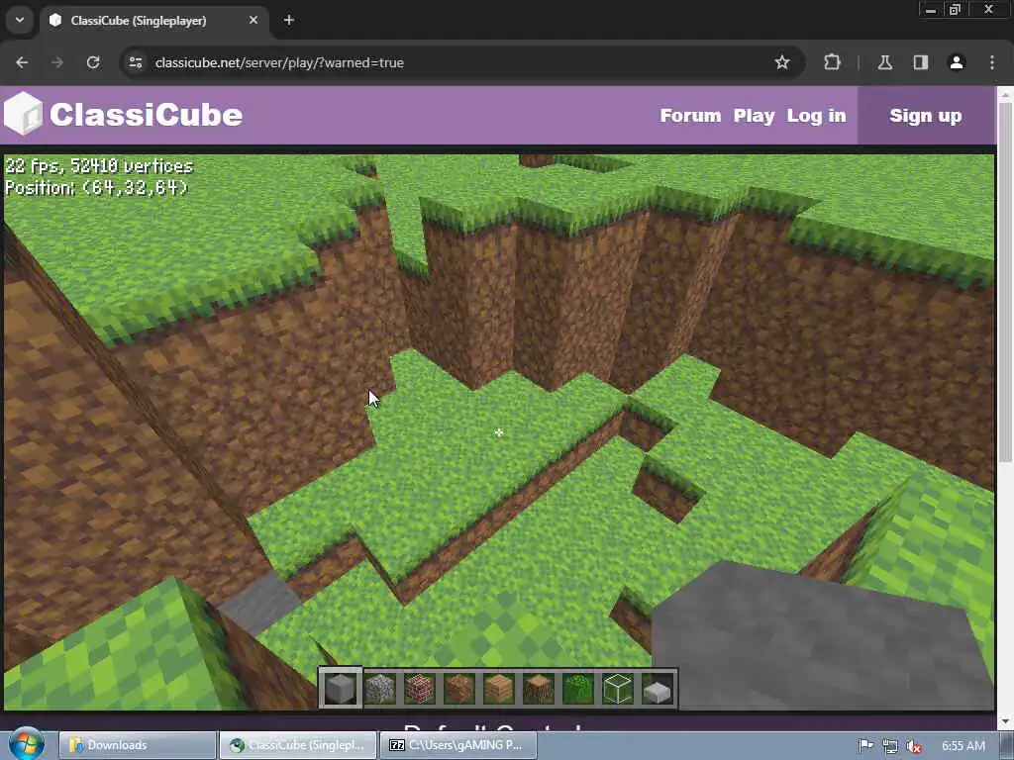Click the Position: (64,32,64) text
The width and height of the screenshot is (1014, 760).
pyautogui.click(x=97, y=188)
